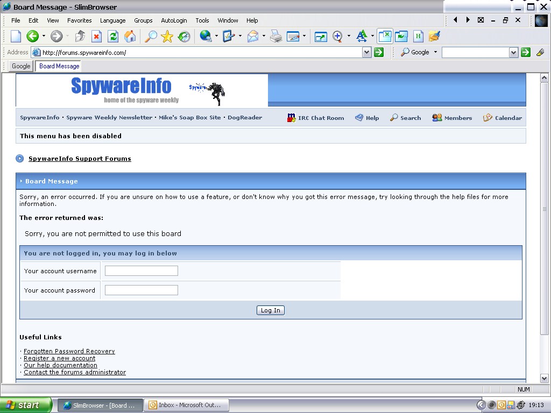Click Contact the forums administrator link

75,372
